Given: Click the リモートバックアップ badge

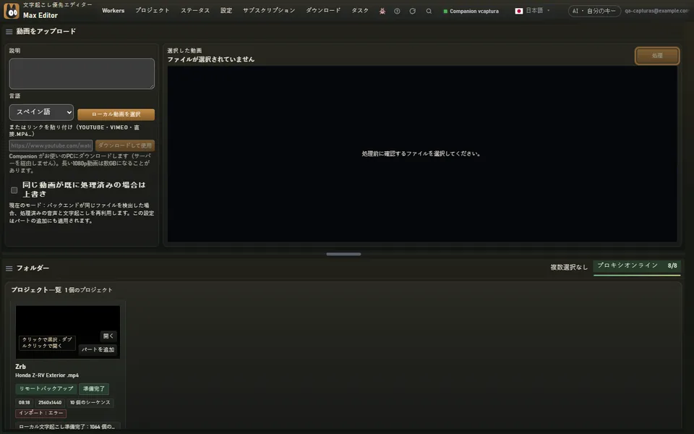Looking at the screenshot, I should pyautogui.click(x=46, y=389).
